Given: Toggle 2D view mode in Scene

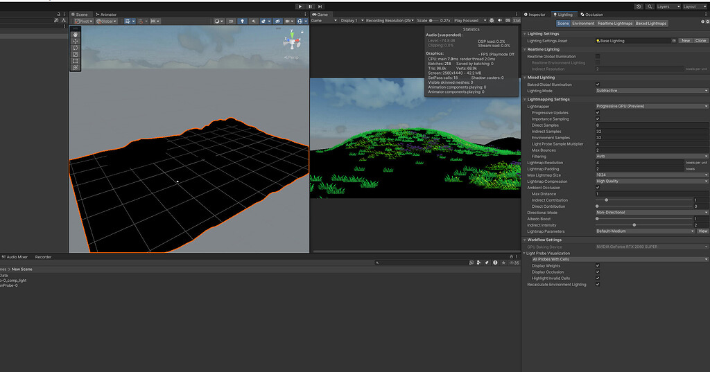Looking at the screenshot, I should [232, 21].
